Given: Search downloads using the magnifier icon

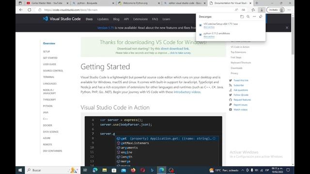Looking at the screenshot, I should (248, 17).
